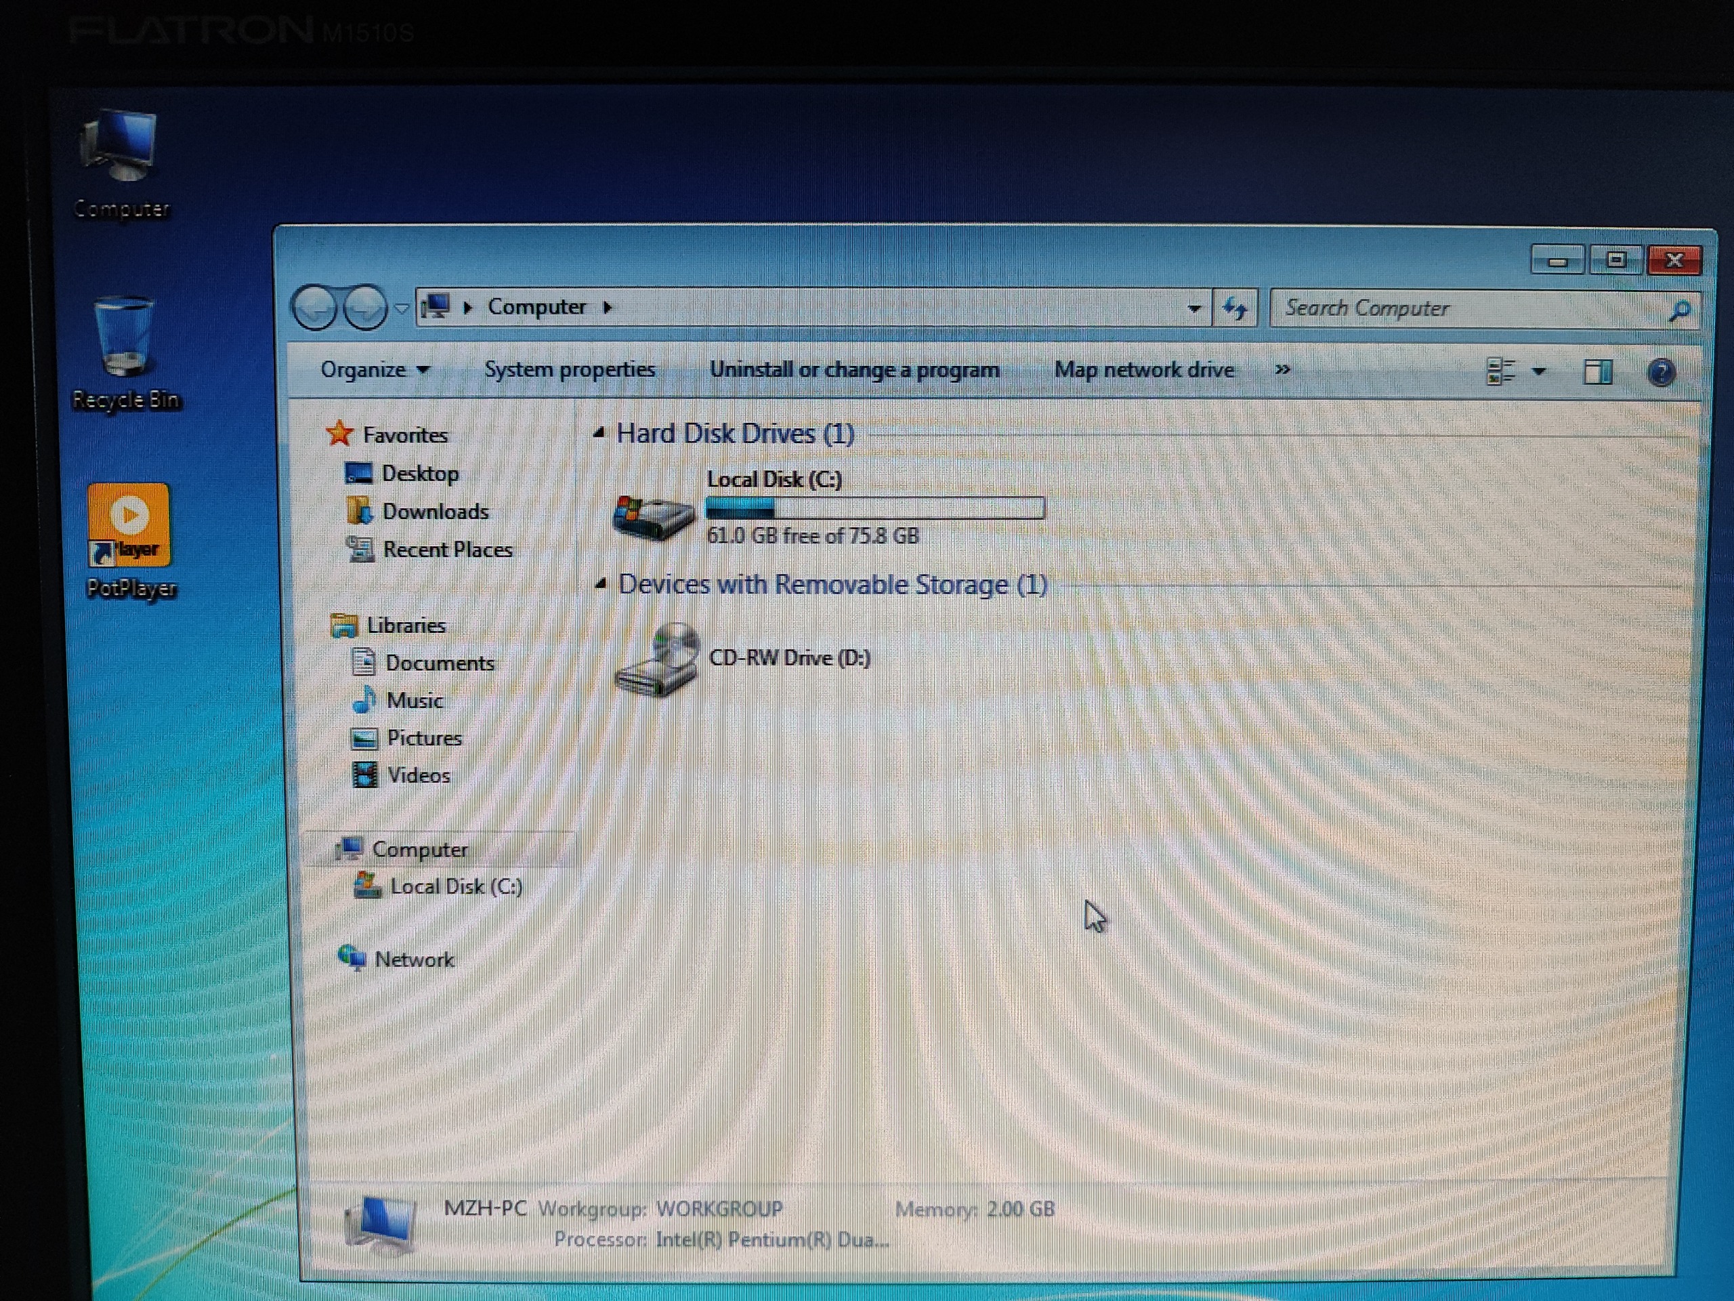Click System properties in the toolbar

click(569, 369)
